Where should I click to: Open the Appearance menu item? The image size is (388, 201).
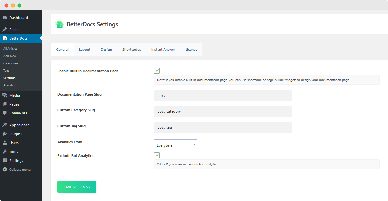click(21, 125)
